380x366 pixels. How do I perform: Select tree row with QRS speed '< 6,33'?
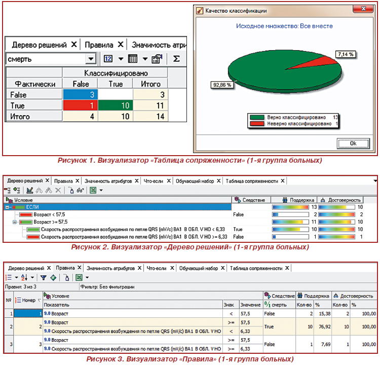[133, 230]
